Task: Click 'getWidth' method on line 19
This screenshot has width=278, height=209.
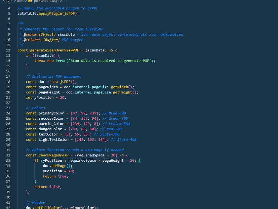Action: coord(119,87)
